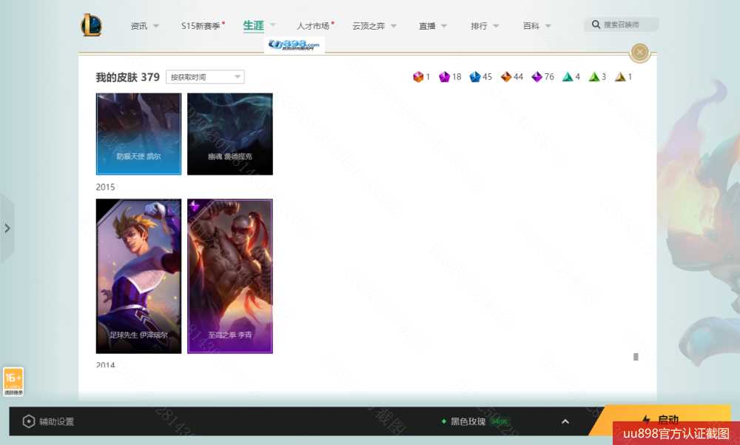Click the blue pentagon gem icon (45)
Viewport: 740px width, 445px height.
(x=475, y=76)
